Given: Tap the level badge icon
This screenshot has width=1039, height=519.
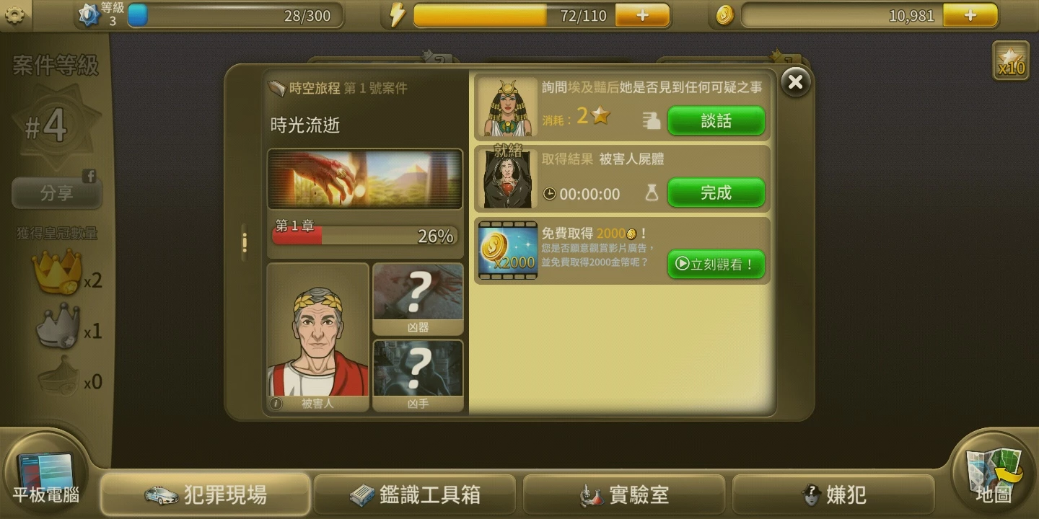Looking at the screenshot, I should 88,15.
